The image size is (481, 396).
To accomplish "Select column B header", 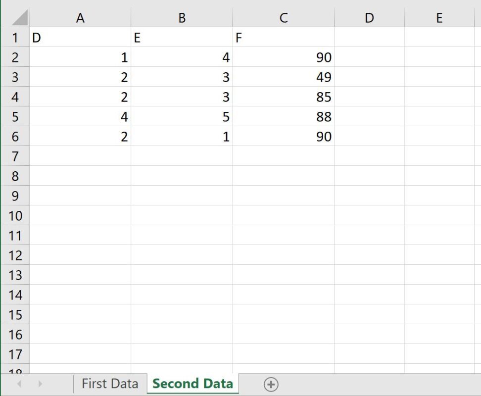I will coord(182,17).
